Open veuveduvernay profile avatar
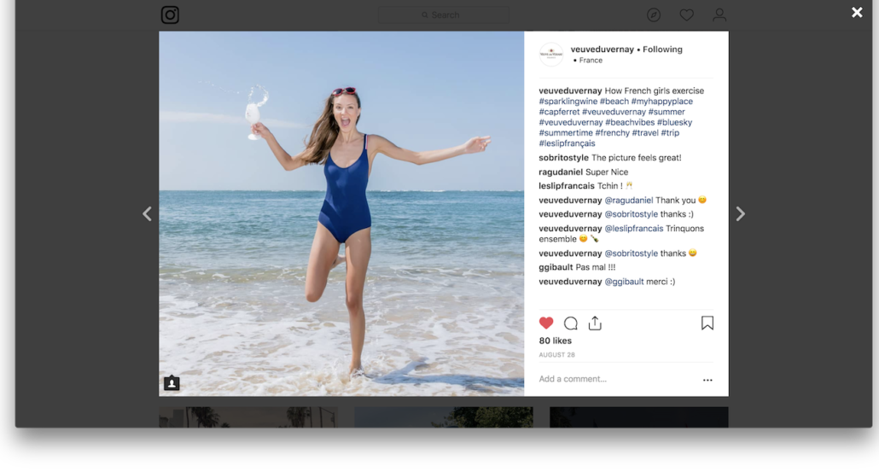879x472 pixels. tap(551, 55)
